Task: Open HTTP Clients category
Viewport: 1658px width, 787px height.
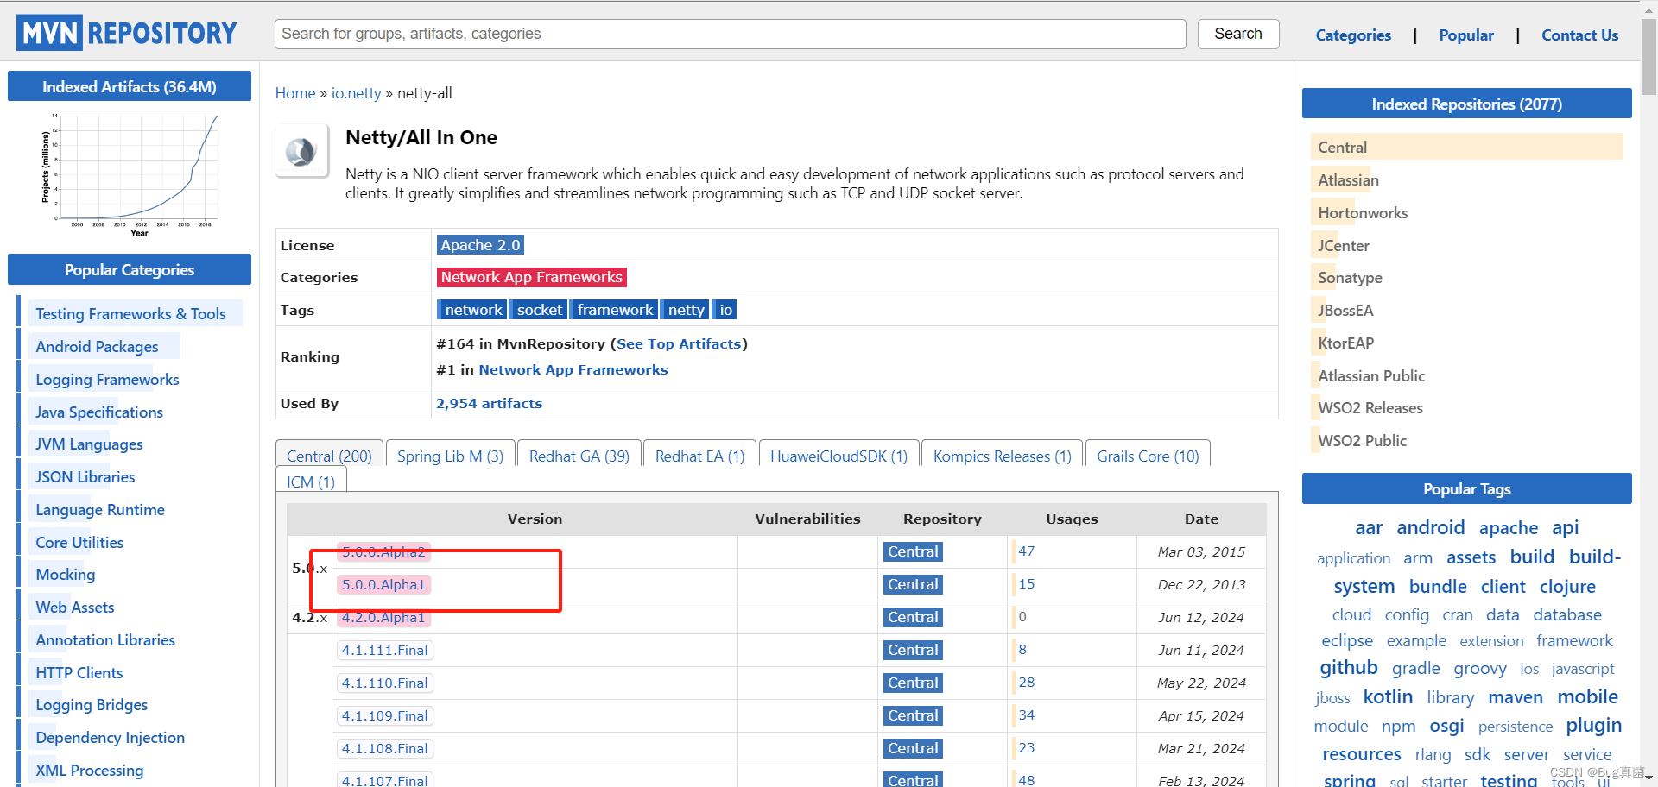Action: (79, 673)
